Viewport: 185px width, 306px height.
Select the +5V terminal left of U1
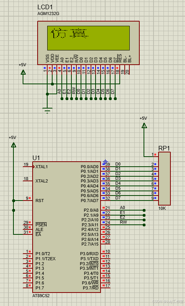[x=13, y=145]
